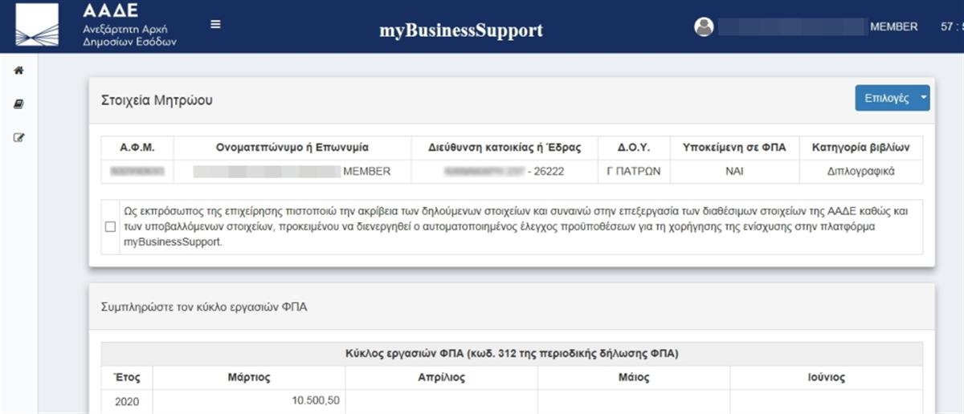The image size is (964, 414).
Task: Open the book icon in sidebar
Action: tap(19, 104)
